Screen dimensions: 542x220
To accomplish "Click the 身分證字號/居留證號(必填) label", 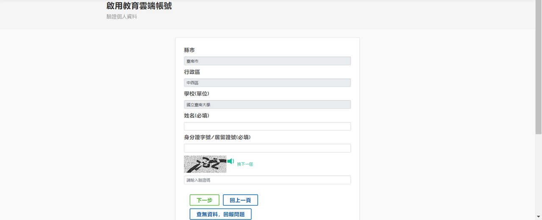I will [x=217, y=137].
